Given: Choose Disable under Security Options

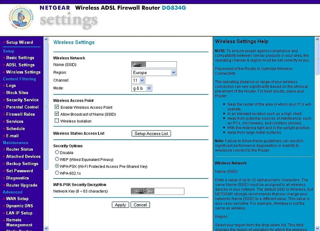Looking at the screenshot, I should tap(56, 153).
